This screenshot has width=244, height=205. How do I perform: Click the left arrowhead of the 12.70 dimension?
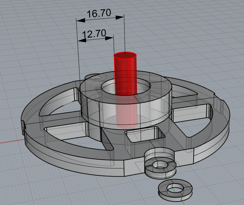(x=82, y=40)
